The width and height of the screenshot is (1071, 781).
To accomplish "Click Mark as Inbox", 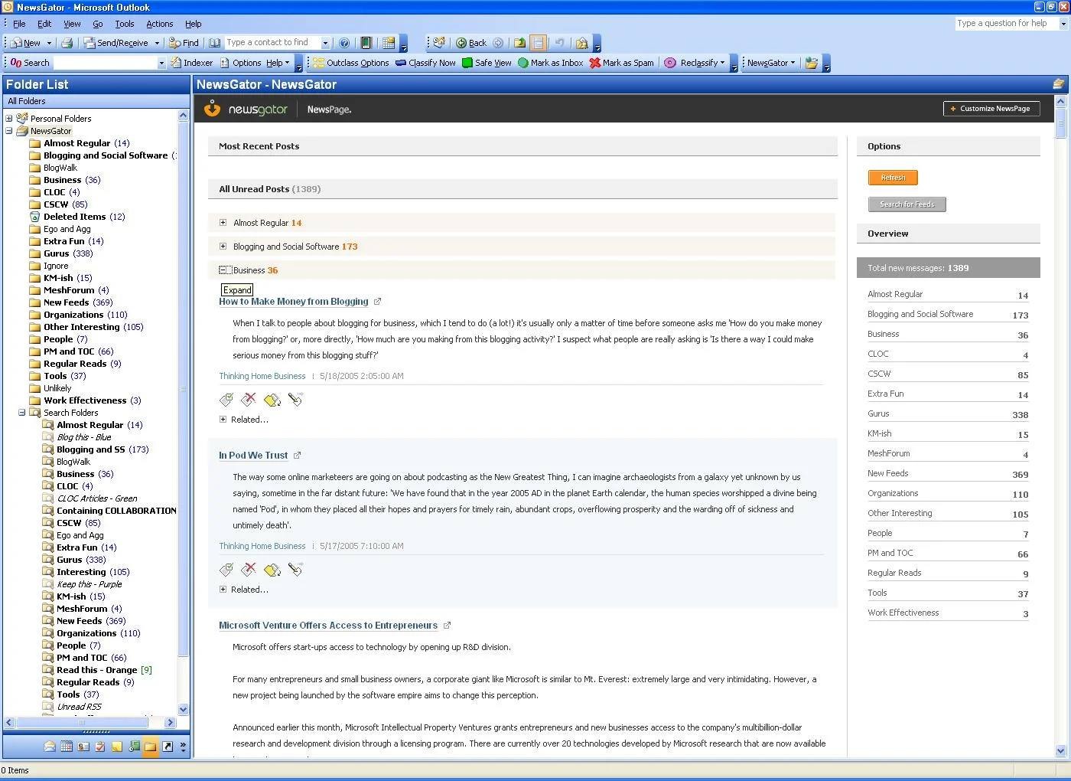I will [x=551, y=63].
